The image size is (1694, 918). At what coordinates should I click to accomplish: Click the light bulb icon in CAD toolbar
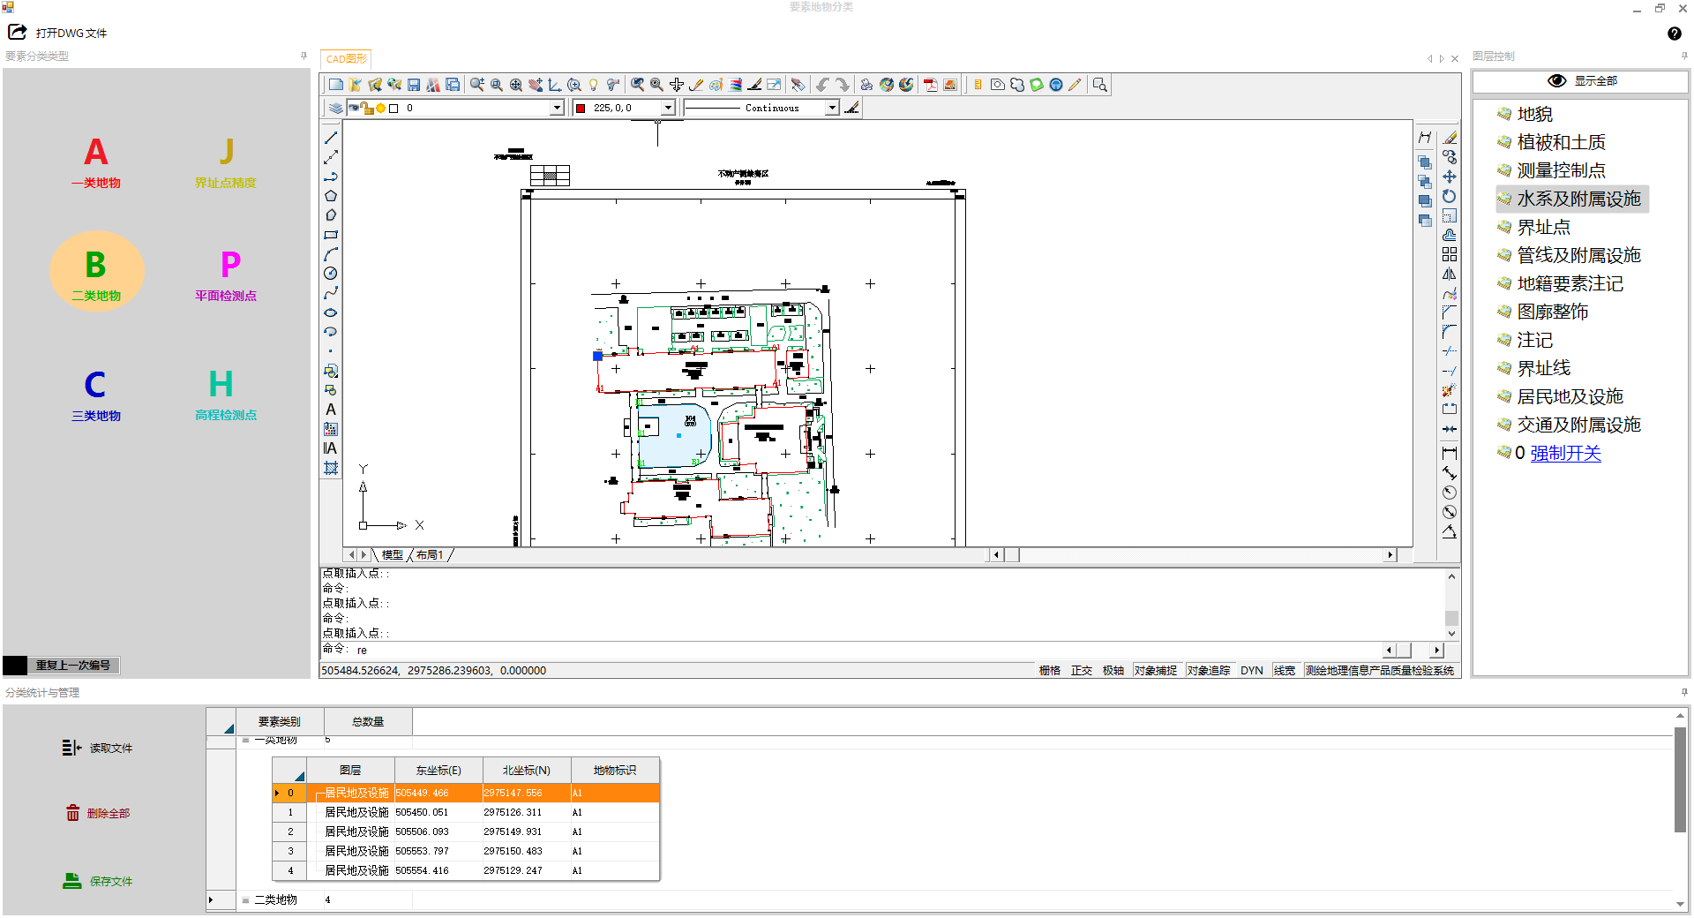[x=594, y=85]
